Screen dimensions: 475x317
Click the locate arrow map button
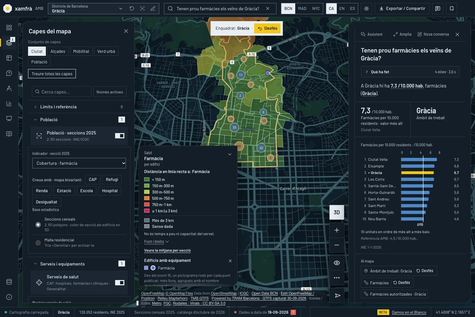[x=337, y=296]
